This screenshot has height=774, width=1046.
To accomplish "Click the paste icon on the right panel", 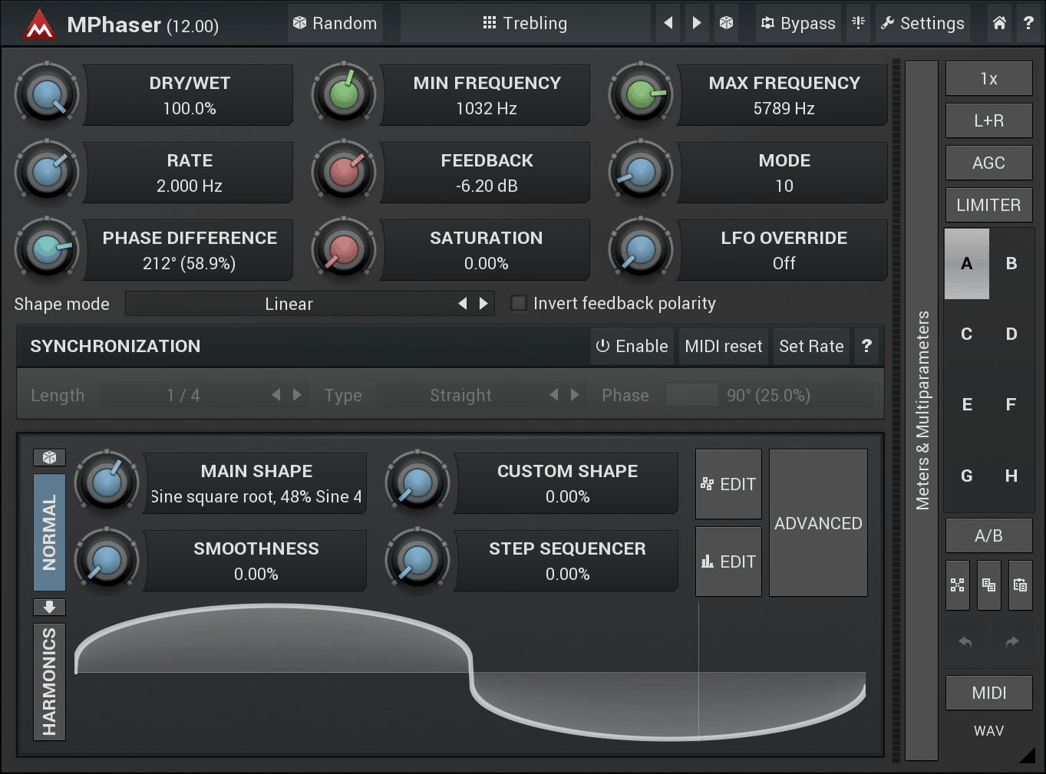I will click(1021, 585).
